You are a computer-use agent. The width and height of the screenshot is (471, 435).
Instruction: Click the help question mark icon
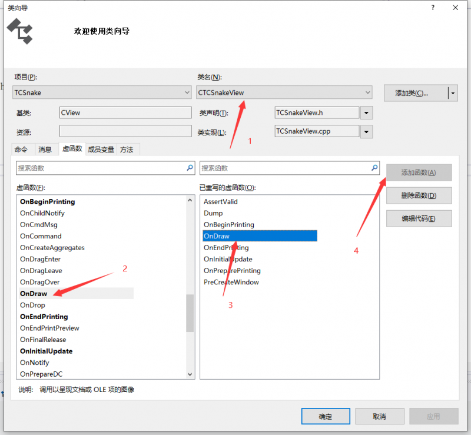click(x=433, y=8)
